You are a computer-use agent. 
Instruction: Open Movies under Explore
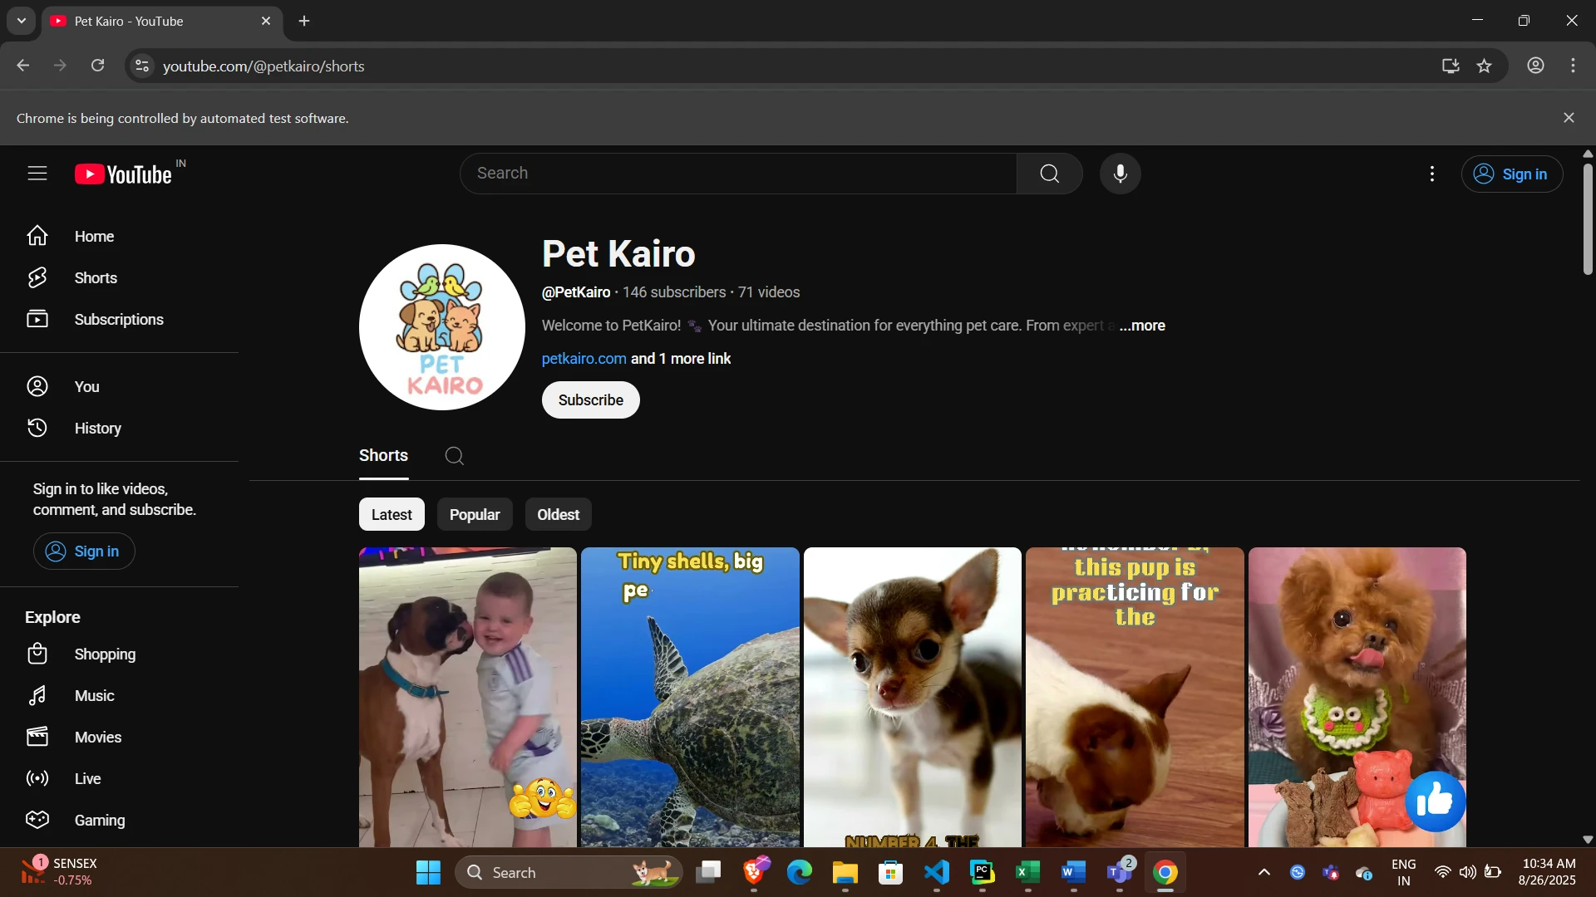(119, 738)
